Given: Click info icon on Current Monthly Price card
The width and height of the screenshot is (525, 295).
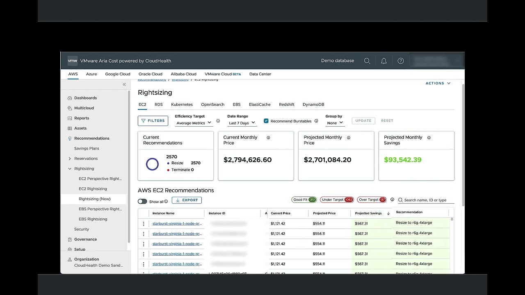Looking at the screenshot, I should click(x=268, y=138).
